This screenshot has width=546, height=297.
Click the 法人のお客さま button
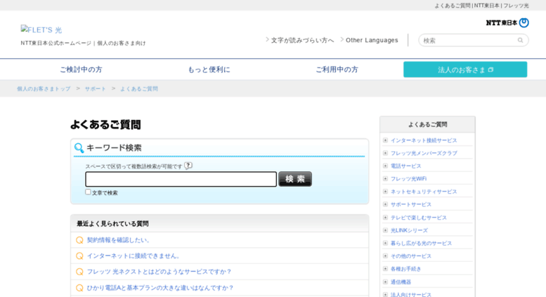coord(465,70)
